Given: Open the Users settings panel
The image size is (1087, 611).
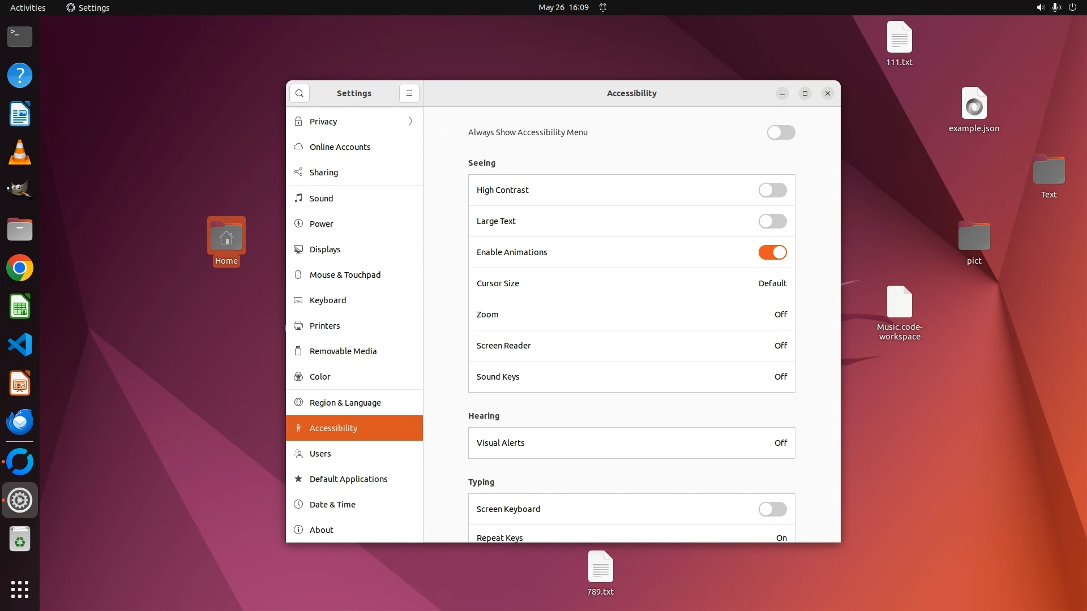Looking at the screenshot, I should click(x=320, y=454).
